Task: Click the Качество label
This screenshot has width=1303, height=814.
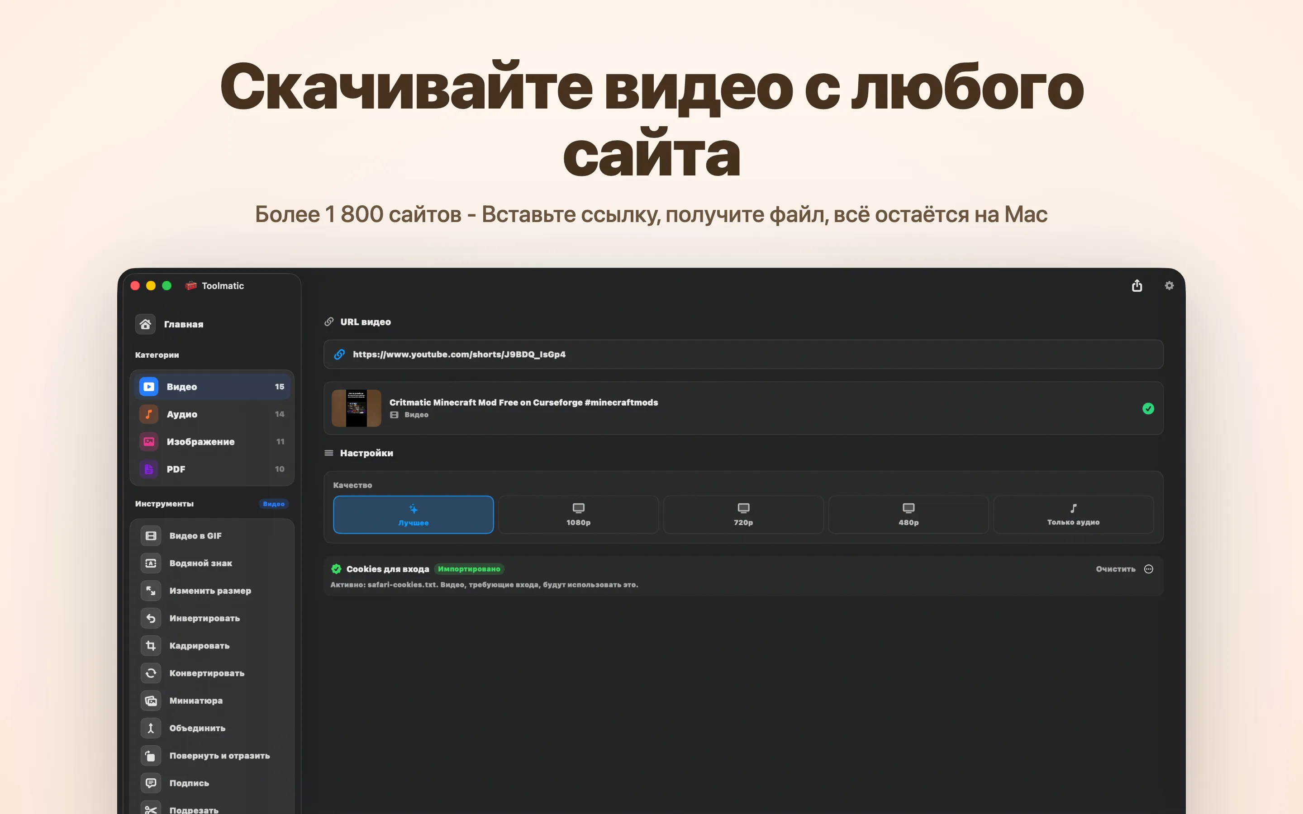Action: tap(352, 485)
